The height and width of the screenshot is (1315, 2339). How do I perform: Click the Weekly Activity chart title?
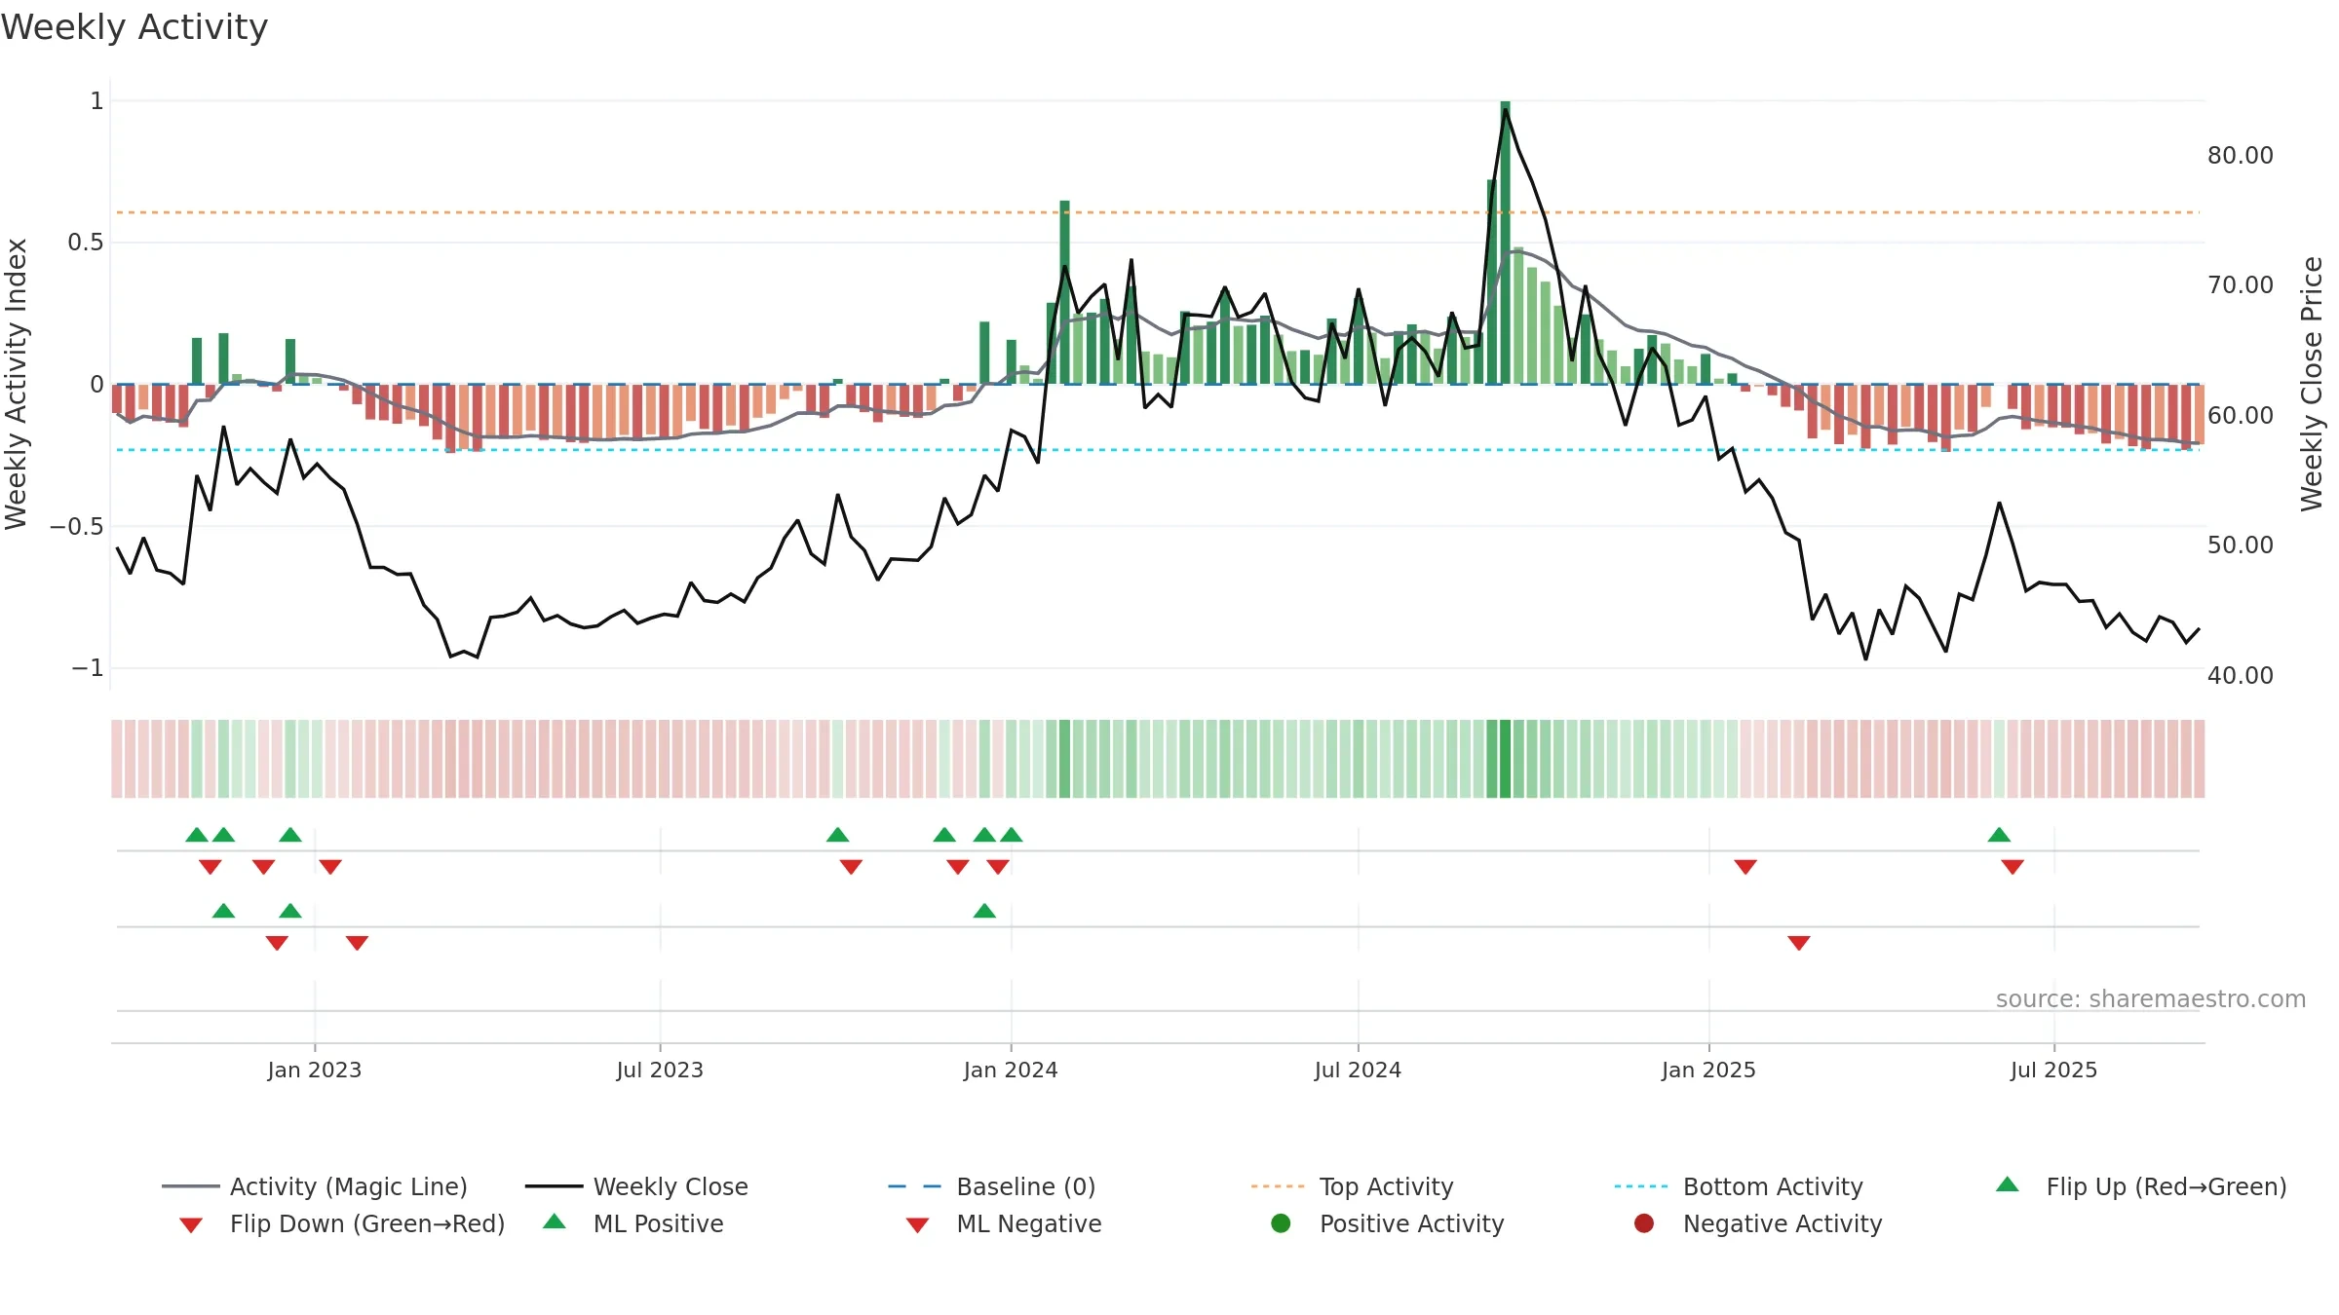[x=134, y=27]
